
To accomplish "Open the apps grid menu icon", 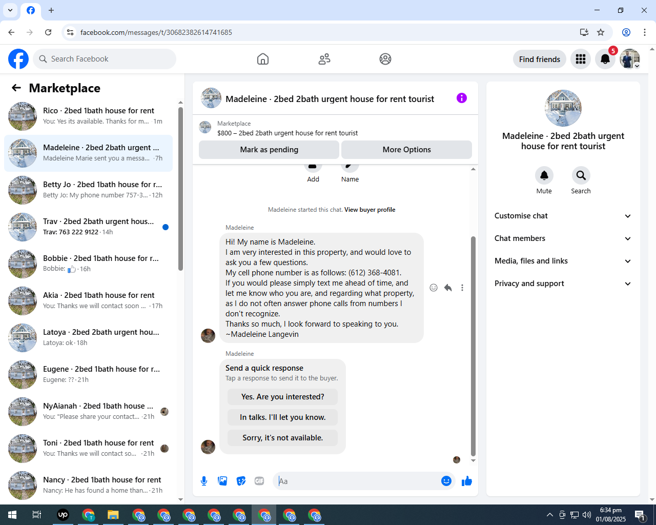I will tap(581, 59).
